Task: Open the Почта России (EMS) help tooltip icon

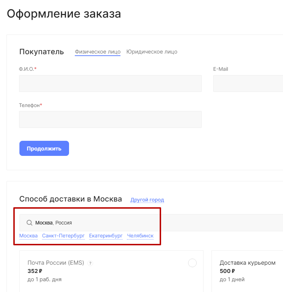Action: pos(90,263)
